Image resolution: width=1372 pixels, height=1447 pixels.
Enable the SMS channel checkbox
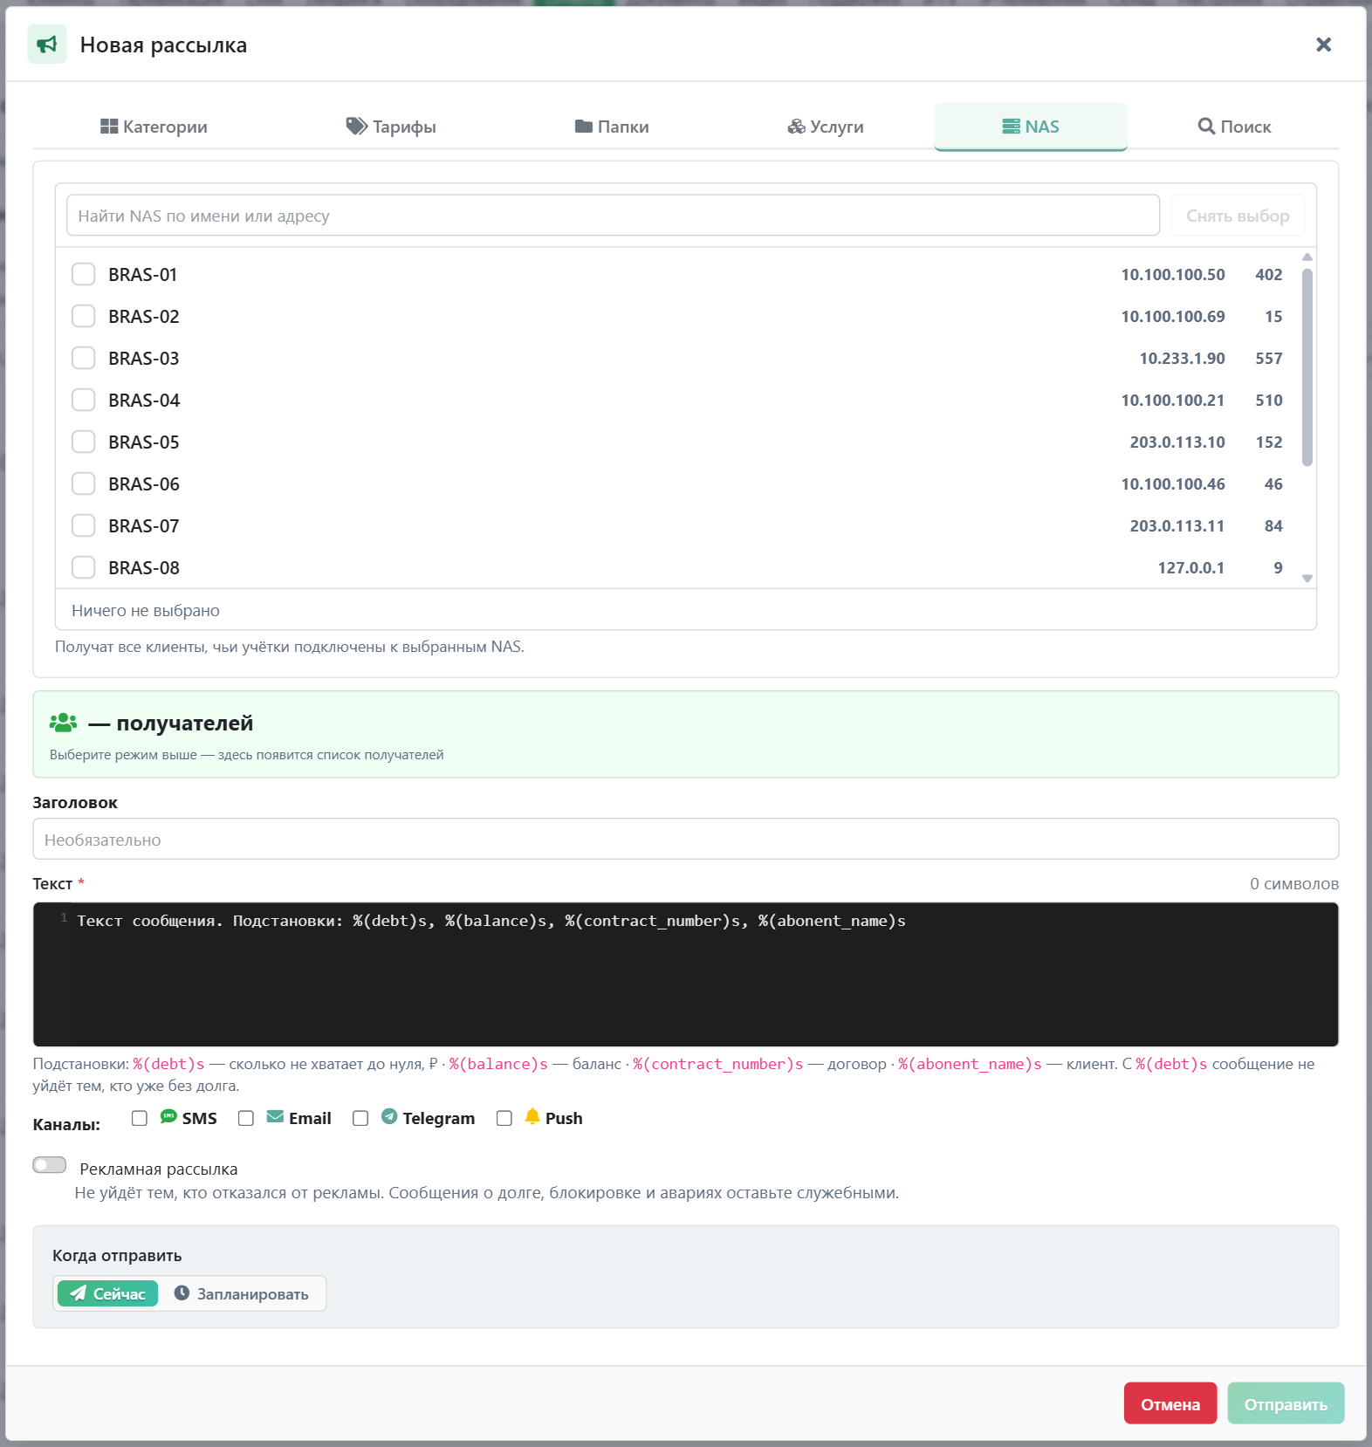click(x=140, y=1118)
